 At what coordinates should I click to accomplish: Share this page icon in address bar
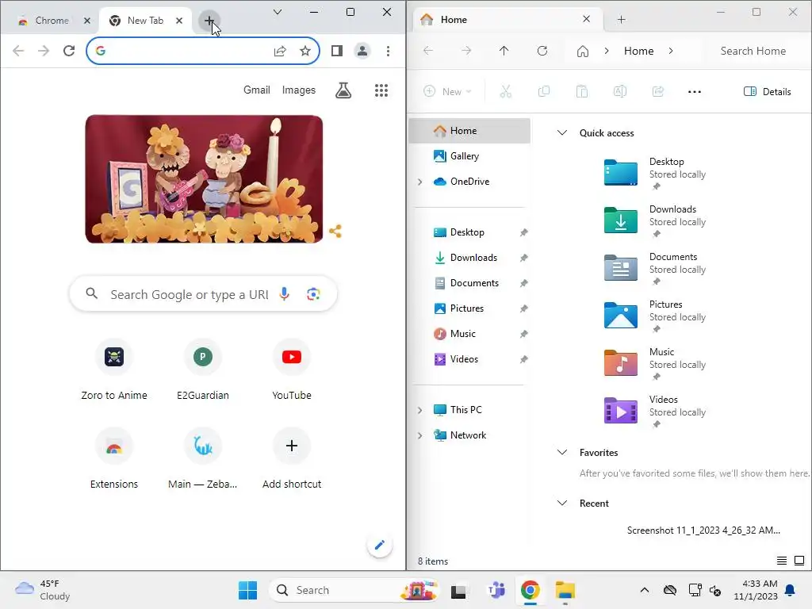point(280,51)
